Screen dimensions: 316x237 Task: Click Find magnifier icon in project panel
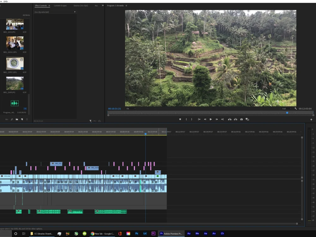12,119
